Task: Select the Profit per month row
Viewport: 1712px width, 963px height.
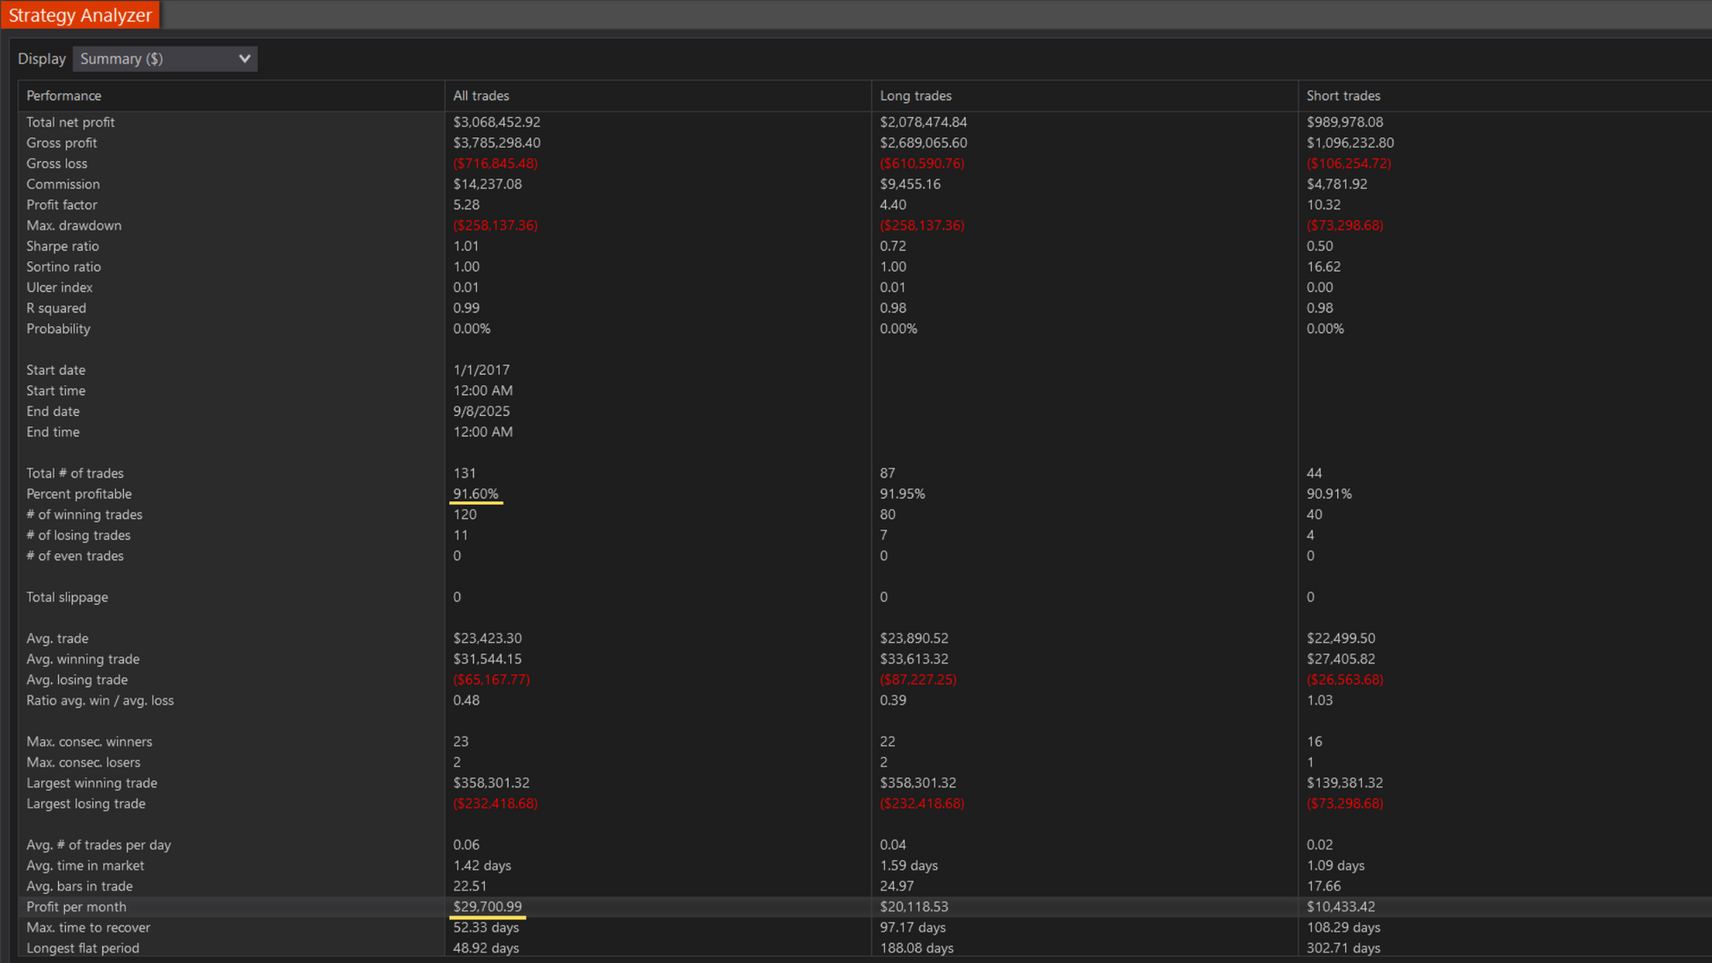Action: (x=76, y=907)
